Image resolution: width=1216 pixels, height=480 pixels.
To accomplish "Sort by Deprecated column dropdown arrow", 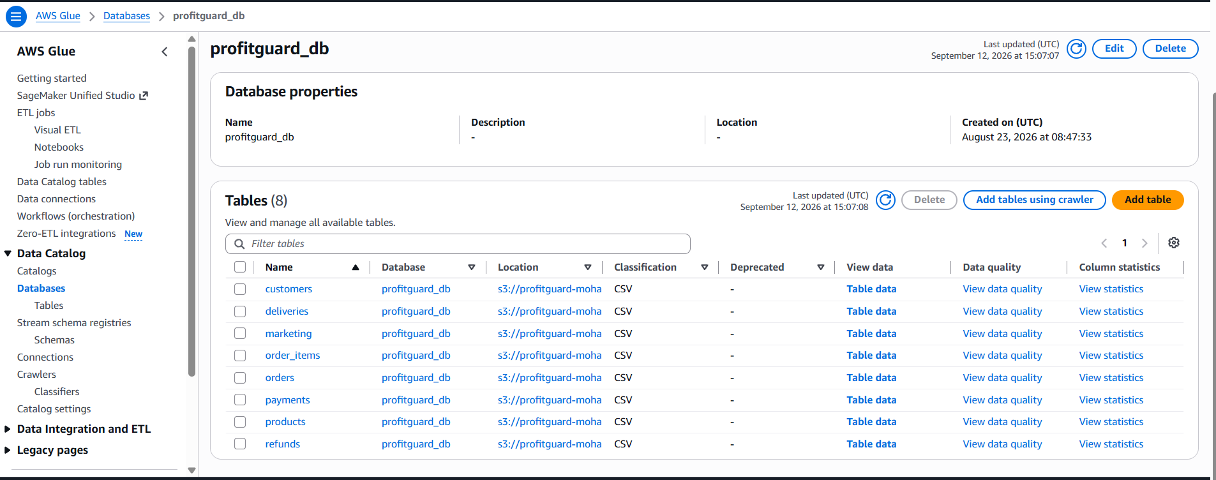I will 821,267.
